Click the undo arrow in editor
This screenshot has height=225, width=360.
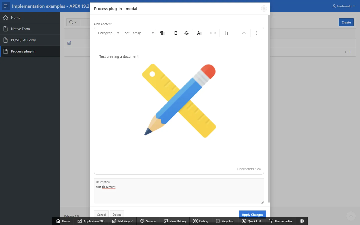[x=244, y=33]
